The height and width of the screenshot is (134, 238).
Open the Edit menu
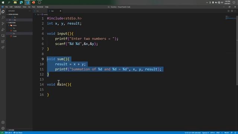pyautogui.click(x=11, y=7)
